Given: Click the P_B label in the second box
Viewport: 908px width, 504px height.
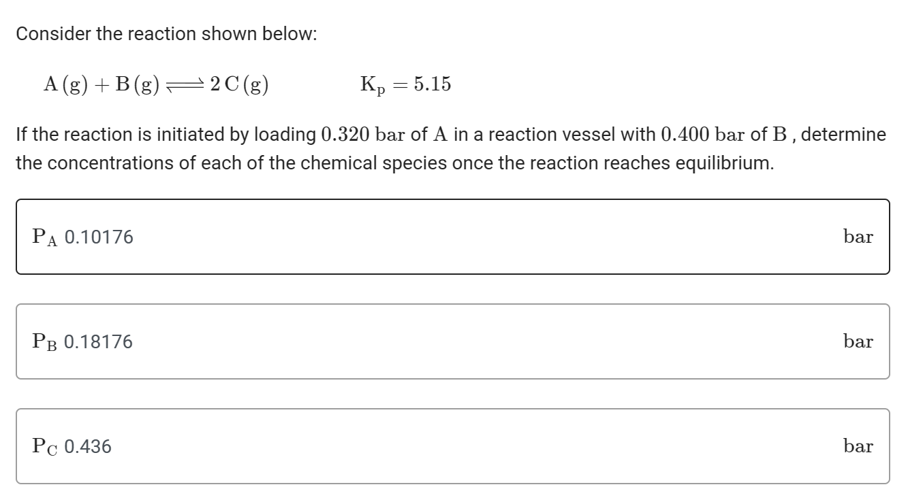Looking at the screenshot, I should point(46,342).
